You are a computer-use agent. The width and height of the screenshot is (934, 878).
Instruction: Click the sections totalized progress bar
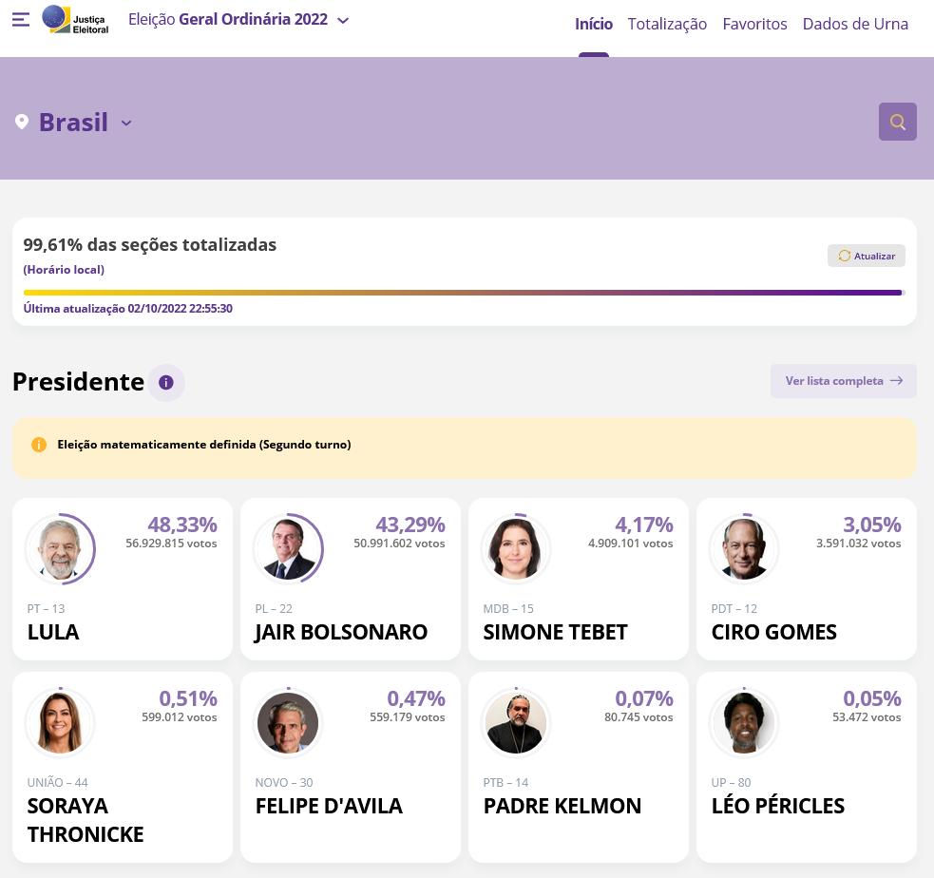click(464, 293)
